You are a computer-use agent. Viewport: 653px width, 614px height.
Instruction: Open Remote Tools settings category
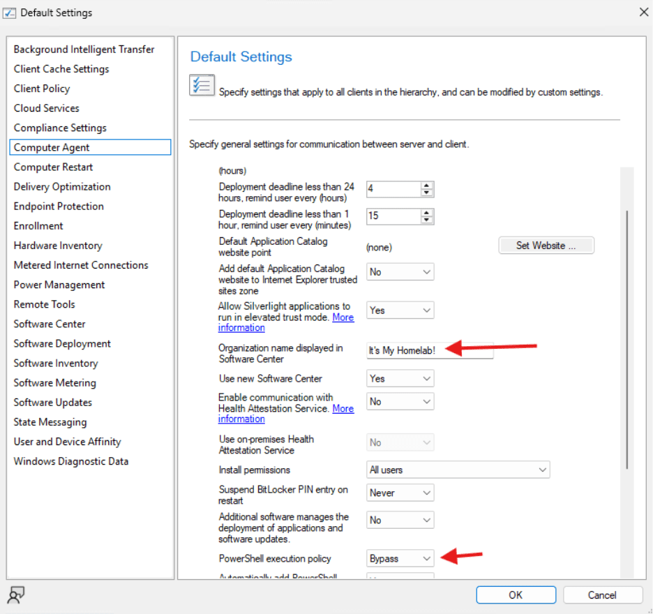44,304
